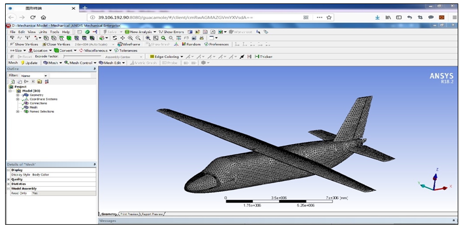Toggle Show Vertices option
The height and width of the screenshot is (227, 460).
tap(25, 44)
